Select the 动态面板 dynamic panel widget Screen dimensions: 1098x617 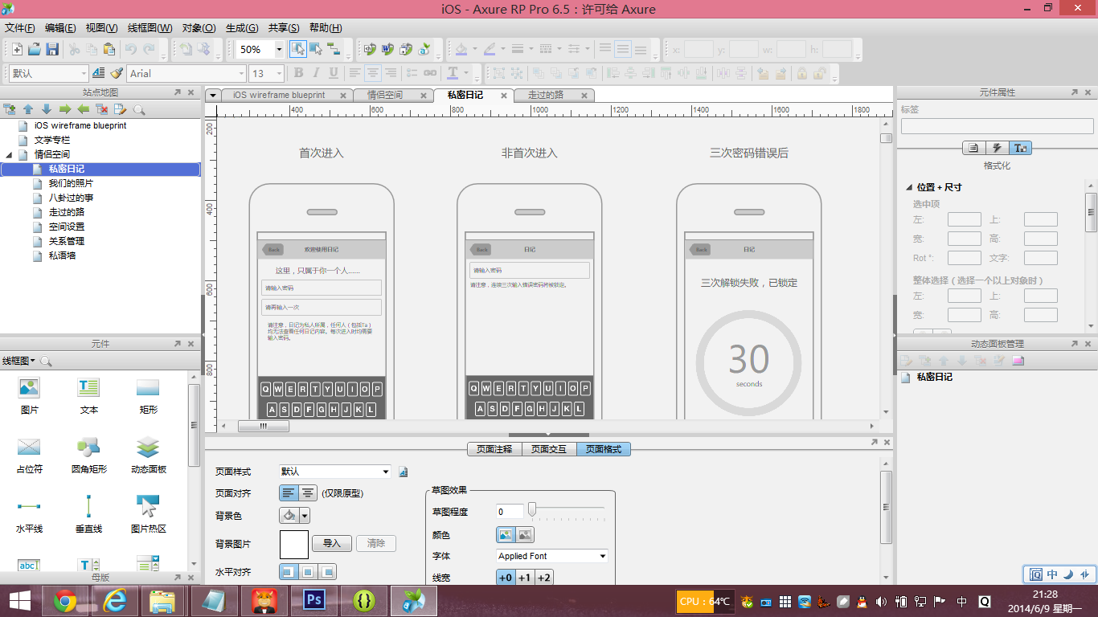pyautogui.click(x=148, y=455)
